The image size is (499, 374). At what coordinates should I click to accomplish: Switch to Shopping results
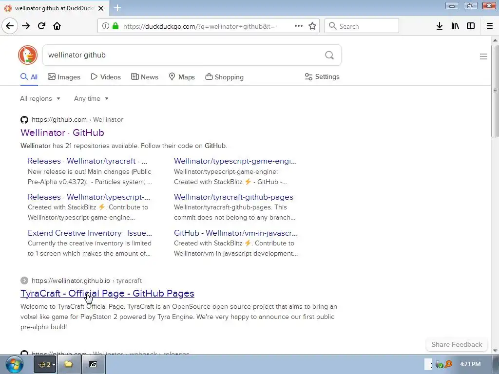pyautogui.click(x=224, y=77)
